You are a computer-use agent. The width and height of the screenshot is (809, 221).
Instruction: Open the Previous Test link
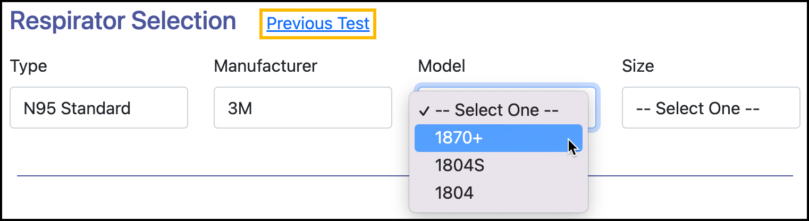click(x=318, y=24)
